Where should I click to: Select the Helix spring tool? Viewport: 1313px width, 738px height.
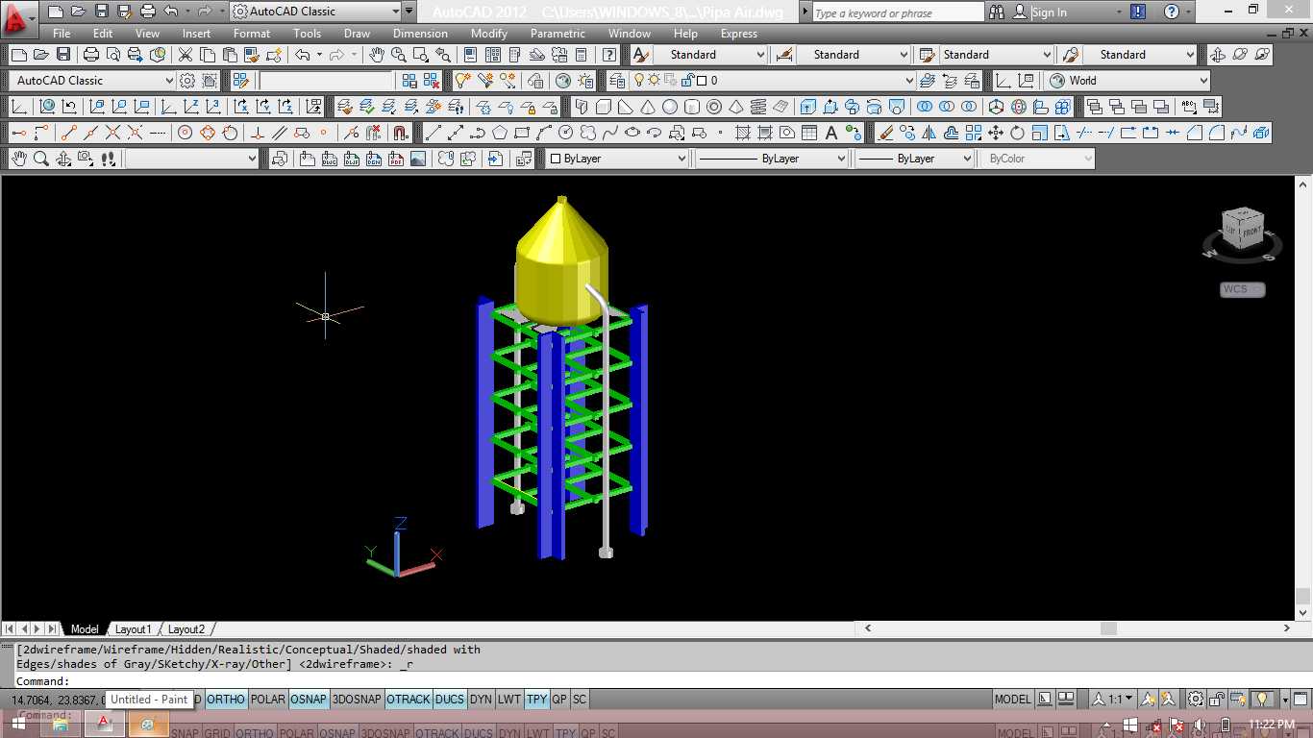point(758,107)
